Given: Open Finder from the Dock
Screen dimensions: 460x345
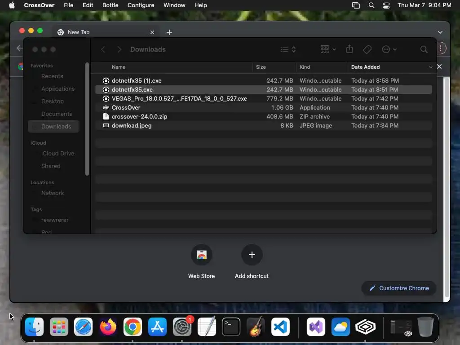Looking at the screenshot, I should [34, 327].
